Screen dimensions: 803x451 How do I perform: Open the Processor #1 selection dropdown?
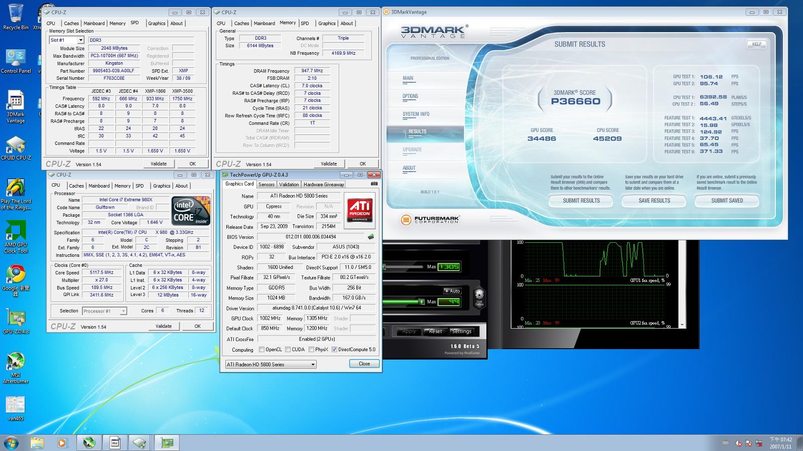point(104,311)
